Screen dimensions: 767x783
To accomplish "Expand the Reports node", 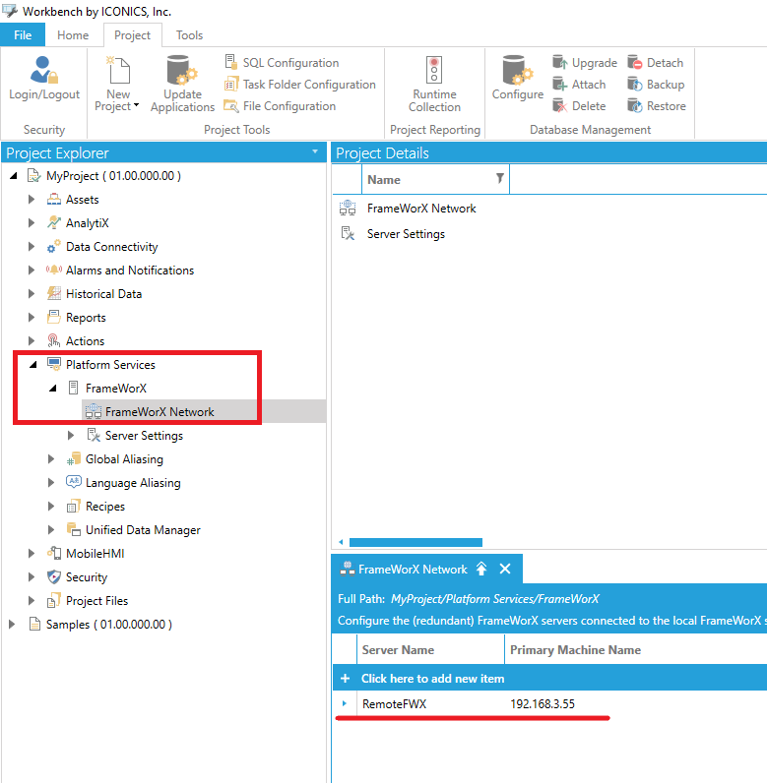I will (31, 317).
